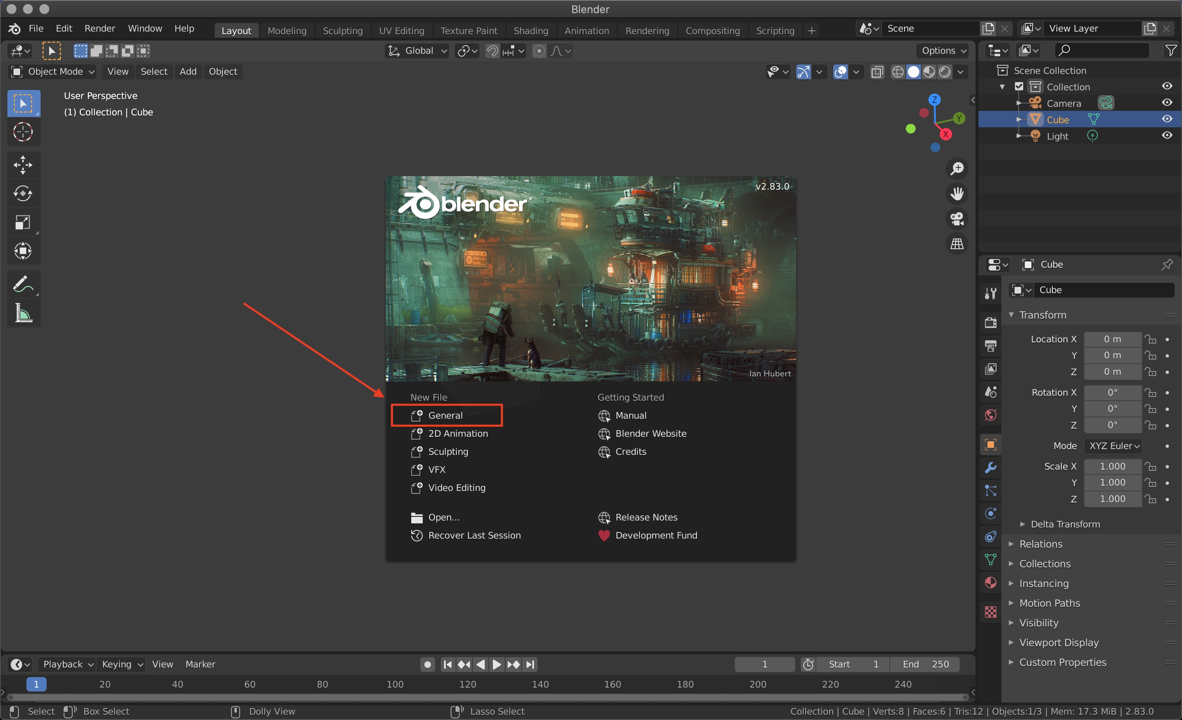Click the viewport pan hand icon
Viewport: 1182px width, 720px height.
coord(957,193)
